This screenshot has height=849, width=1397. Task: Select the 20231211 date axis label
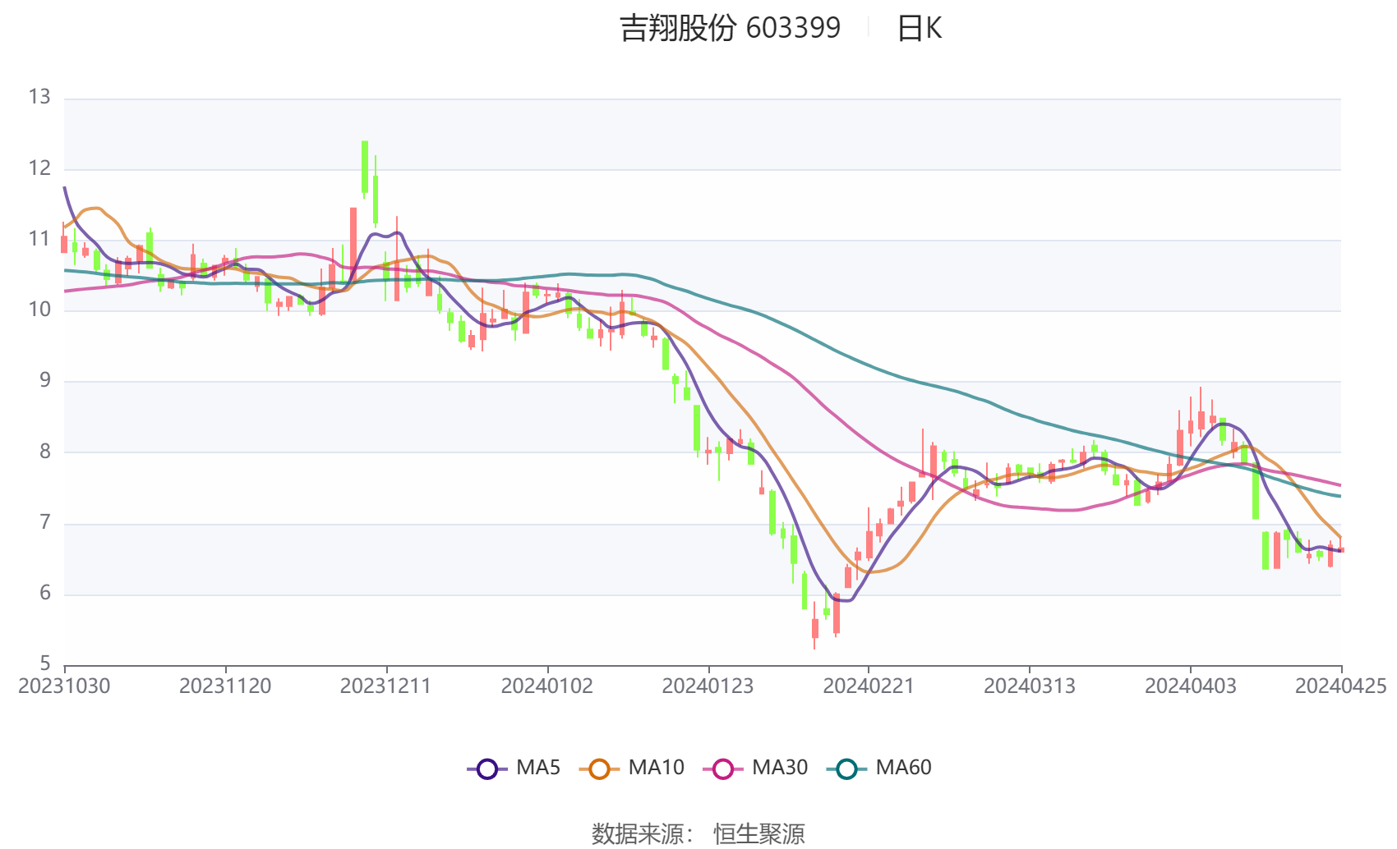tap(386, 686)
